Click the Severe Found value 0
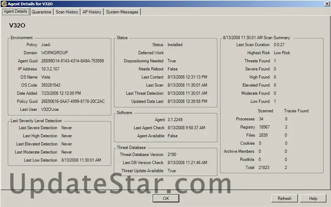Screen dimensions: 331x207 pyautogui.click(x=275, y=69)
